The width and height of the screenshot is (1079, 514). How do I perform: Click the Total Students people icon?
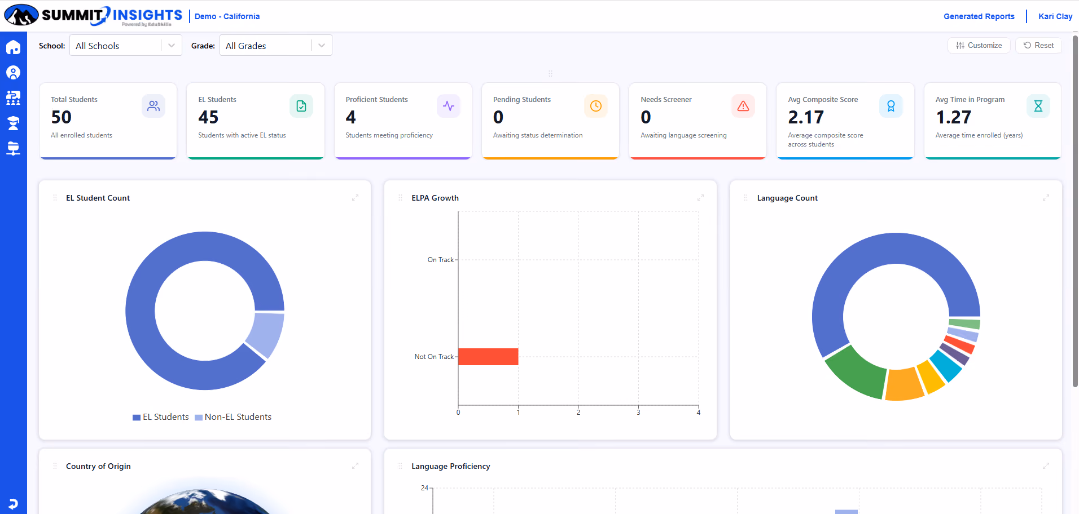(x=153, y=106)
